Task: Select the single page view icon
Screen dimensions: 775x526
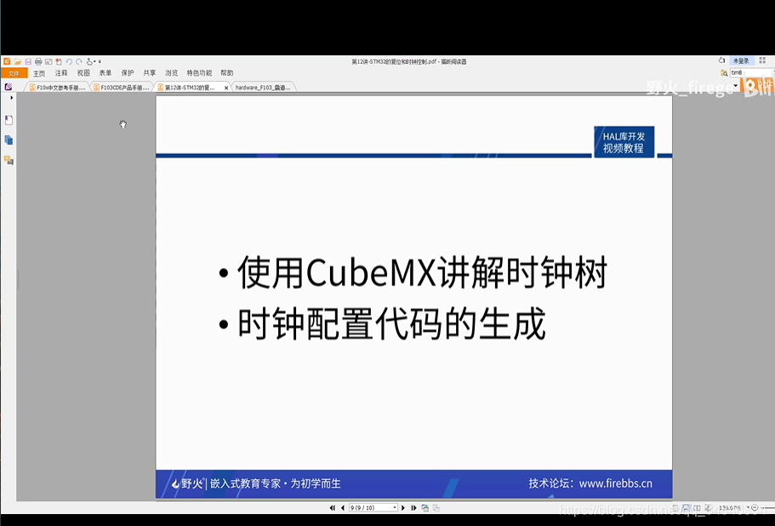Action: pyautogui.click(x=675, y=508)
